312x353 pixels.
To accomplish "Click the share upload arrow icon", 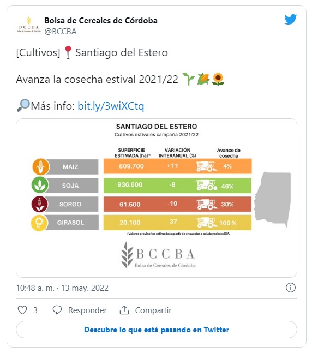I will coord(124,310).
